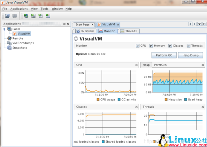Click the Add VM Coredump toolbar icon
The height and width of the screenshot is (147, 207).
pos(41,16)
